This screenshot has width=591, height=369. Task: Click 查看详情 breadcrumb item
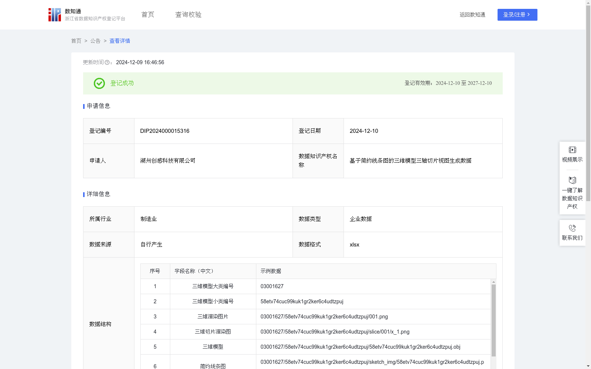coord(120,41)
